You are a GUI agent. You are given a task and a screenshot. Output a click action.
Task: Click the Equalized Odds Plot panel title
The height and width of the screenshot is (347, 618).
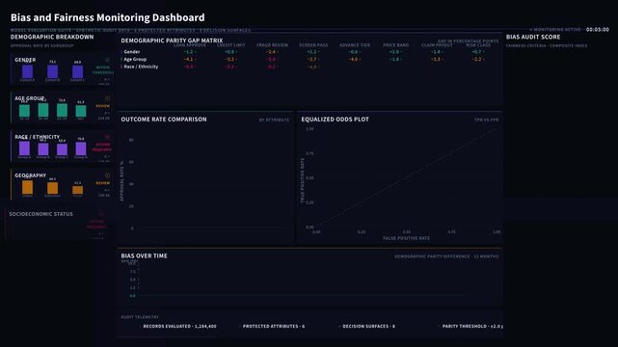[x=335, y=120]
